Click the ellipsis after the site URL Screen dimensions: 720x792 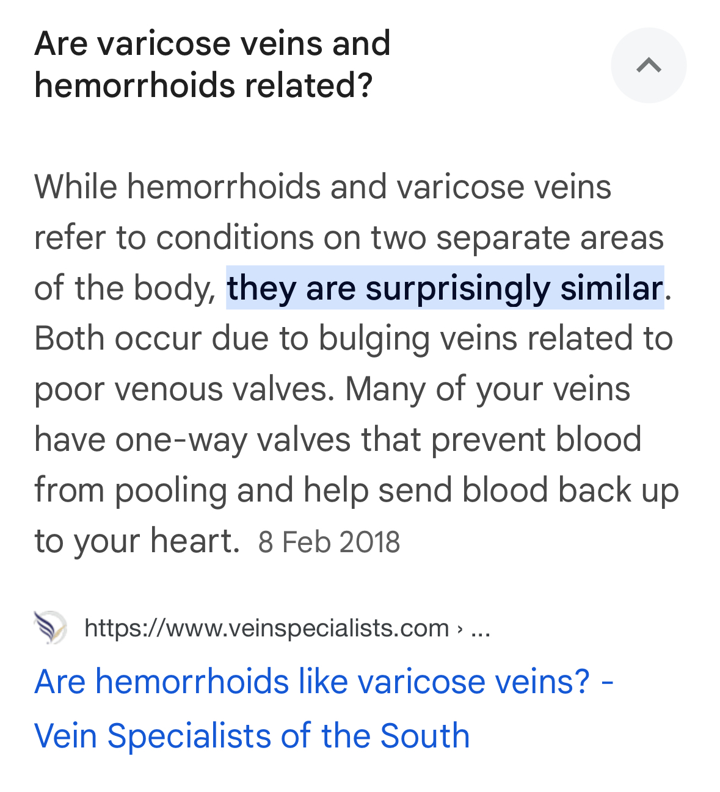tap(481, 628)
